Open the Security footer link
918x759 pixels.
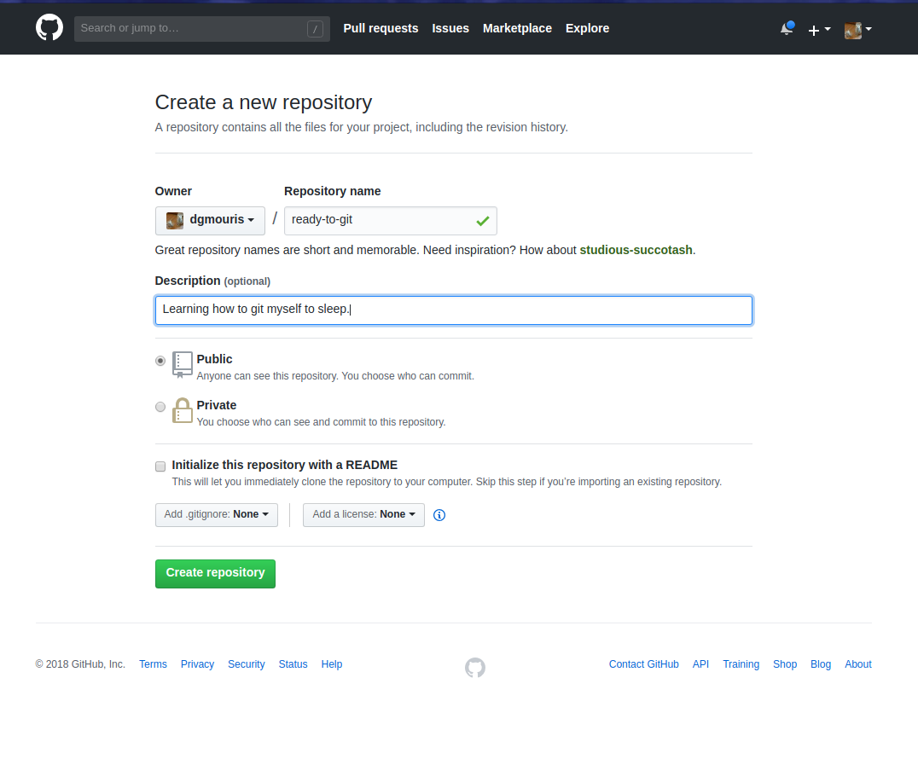tap(246, 664)
